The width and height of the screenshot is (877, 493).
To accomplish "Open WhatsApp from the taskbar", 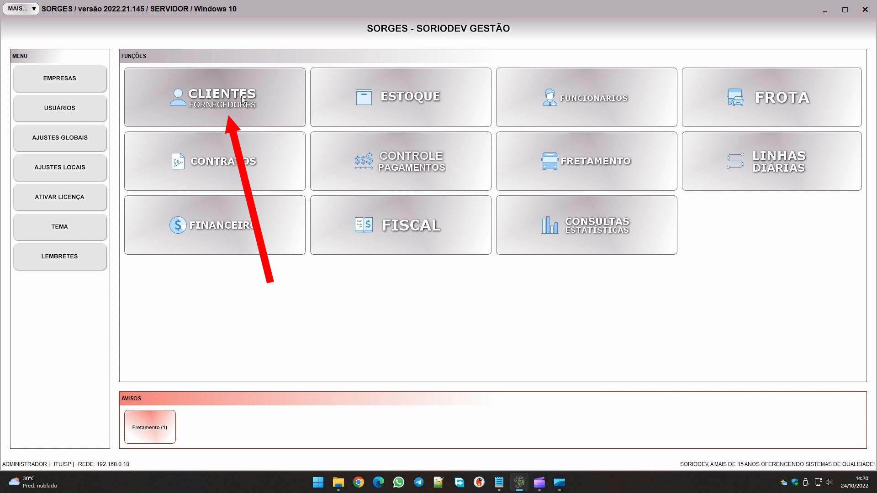I will tap(399, 482).
